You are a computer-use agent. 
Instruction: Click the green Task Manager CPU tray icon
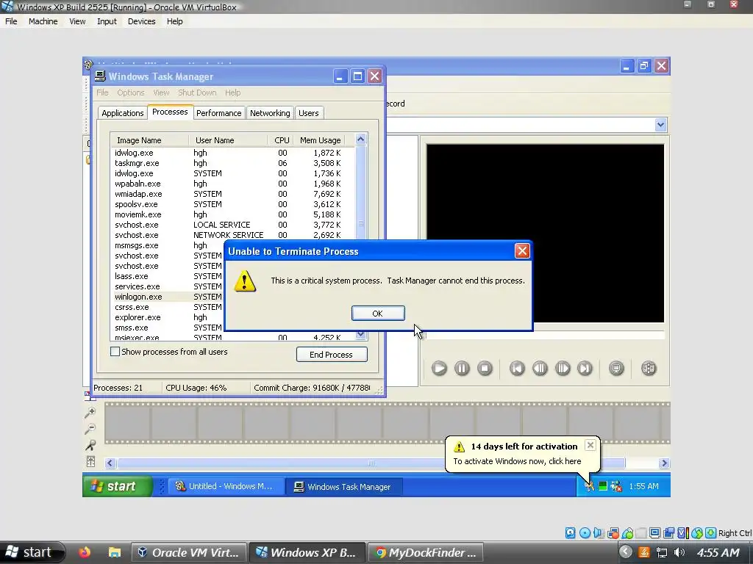coord(603,486)
